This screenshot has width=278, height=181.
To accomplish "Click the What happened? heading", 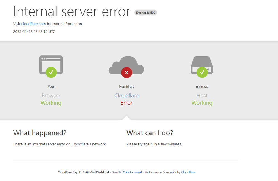I will pos(40,133).
